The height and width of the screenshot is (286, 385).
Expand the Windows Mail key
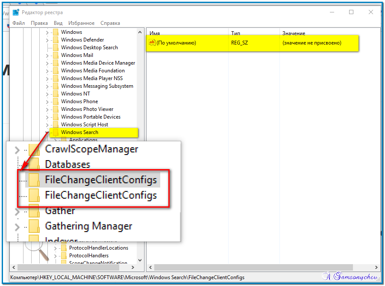tap(47, 55)
